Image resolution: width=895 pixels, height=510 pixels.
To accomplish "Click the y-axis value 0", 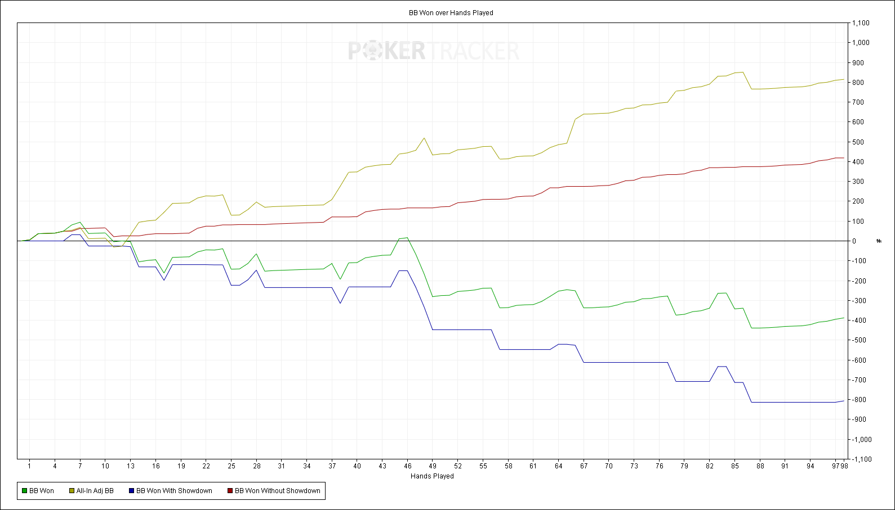I will coord(854,241).
